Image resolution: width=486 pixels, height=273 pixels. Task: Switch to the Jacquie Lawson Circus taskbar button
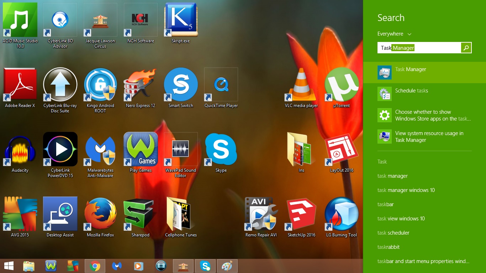click(x=183, y=266)
